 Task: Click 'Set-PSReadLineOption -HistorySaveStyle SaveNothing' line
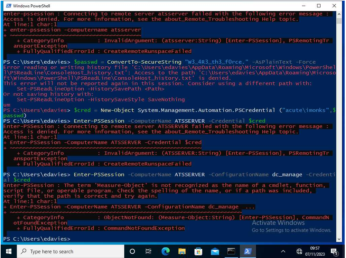[x=101, y=100]
